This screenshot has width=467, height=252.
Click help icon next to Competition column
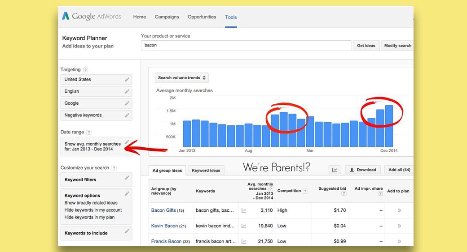click(x=305, y=191)
